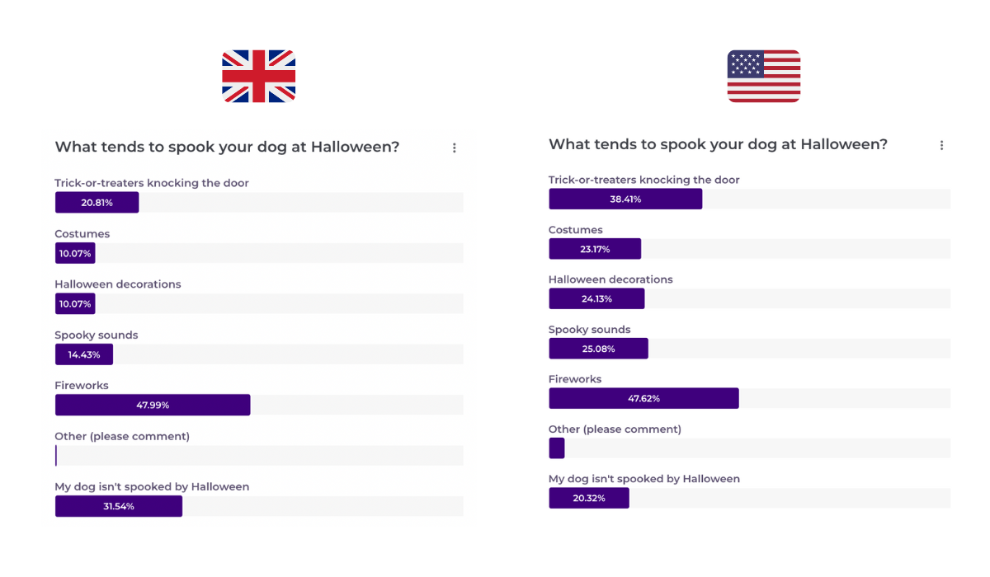Screen dimensions: 990x577
Task: Select the US Halloween decorations 24.13% bar
Action: pyautogui.click(x=596, y=298)
